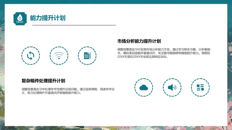Click the Wi-Fi signal icon
This screenshot has width=232, height=130.
click(59, 56)
